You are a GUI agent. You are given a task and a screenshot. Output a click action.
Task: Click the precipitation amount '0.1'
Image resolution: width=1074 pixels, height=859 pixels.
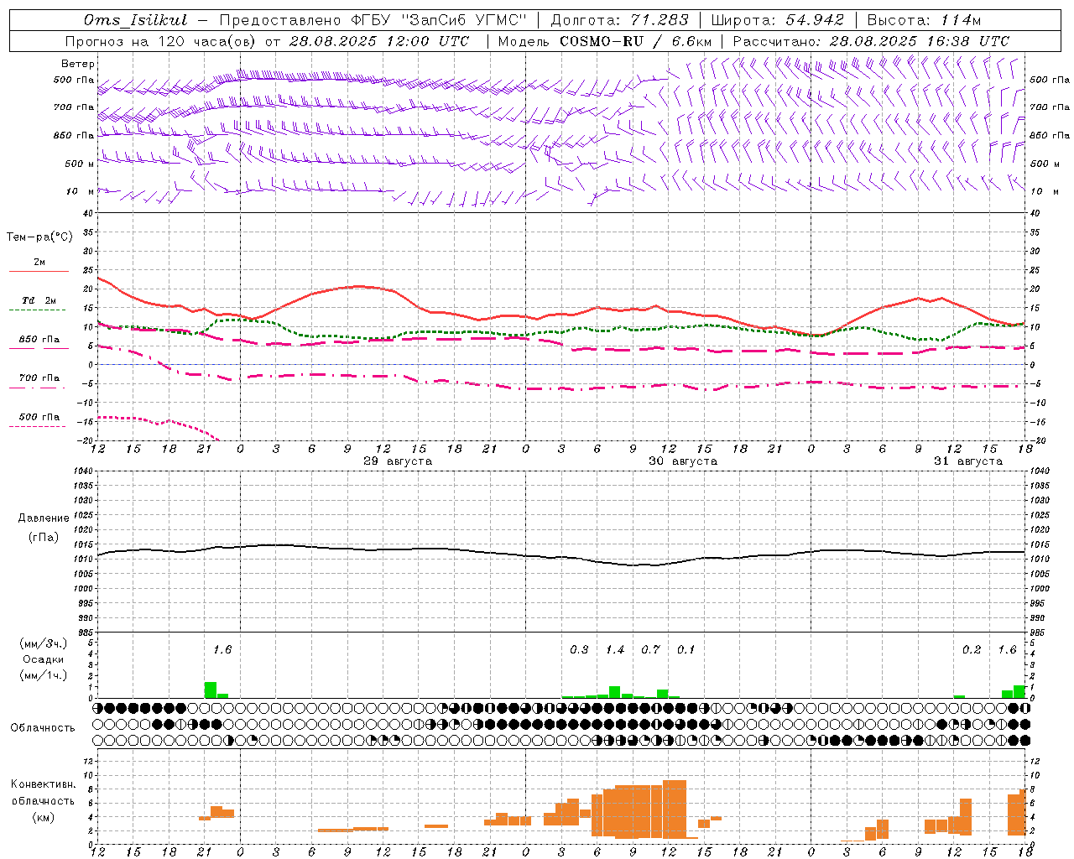(x=686, y=650)
